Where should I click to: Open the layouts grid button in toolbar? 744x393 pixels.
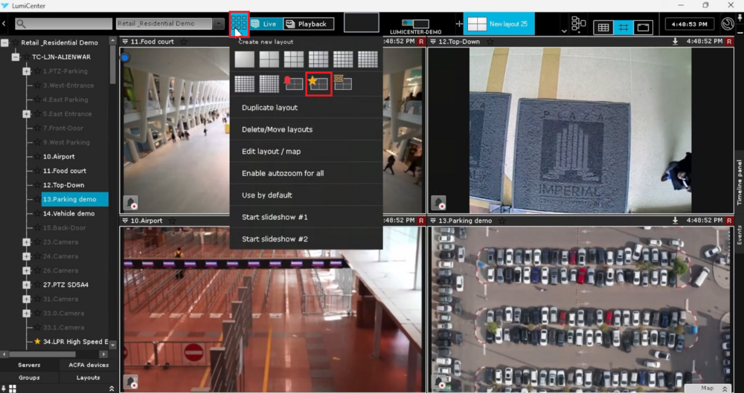point(239,24)
